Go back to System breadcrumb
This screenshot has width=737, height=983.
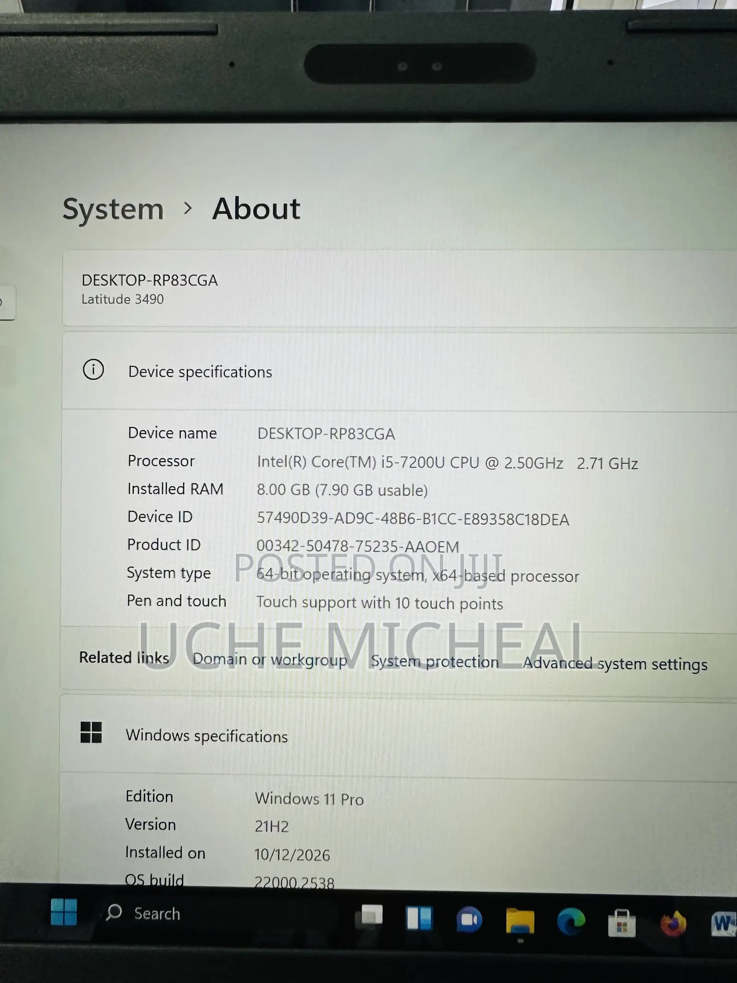pyautogui.click(x=113, y=209)
